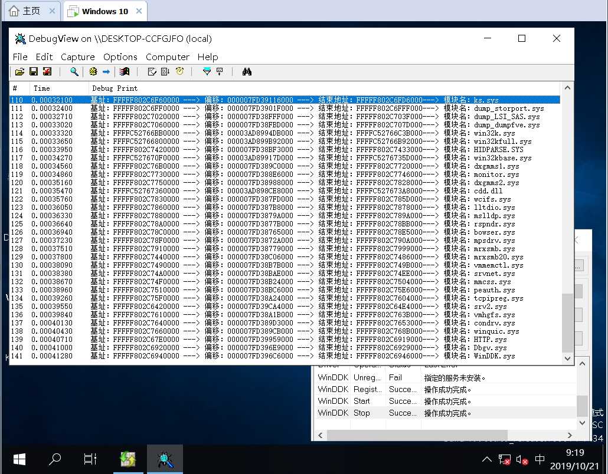The height and width of the screenshot is (474, 608).
Task: Click background window horizontal scrollbar right arrow
Action: [x=570, y=435]
